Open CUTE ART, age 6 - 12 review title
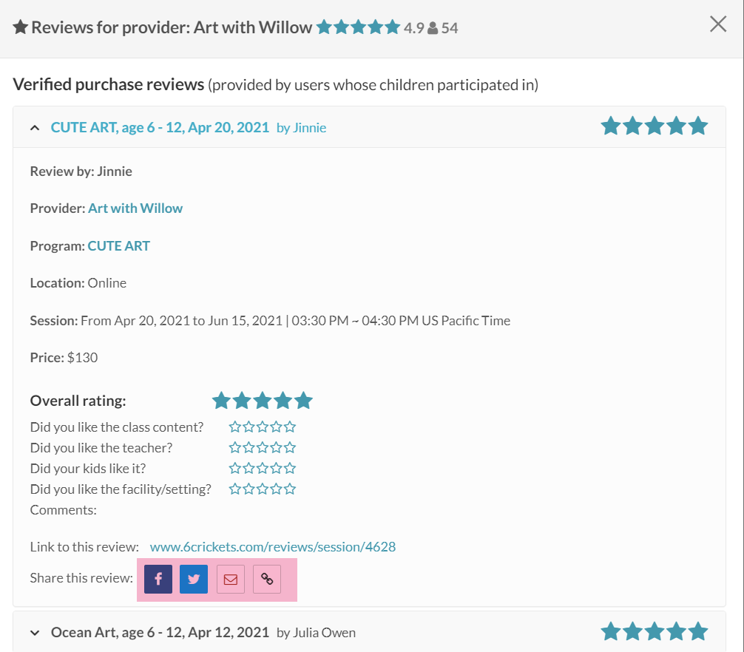The image size is (744, 652). [x=160, y=127]
